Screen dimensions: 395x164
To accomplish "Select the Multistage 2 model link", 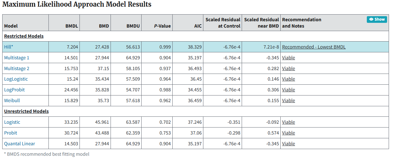I will [16, 69].
